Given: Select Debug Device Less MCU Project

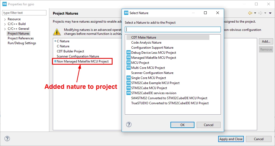Looking at the screenshot, I should point(153,53).
